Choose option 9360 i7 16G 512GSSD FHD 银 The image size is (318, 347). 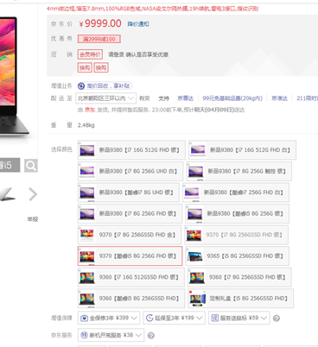point(131,277)
